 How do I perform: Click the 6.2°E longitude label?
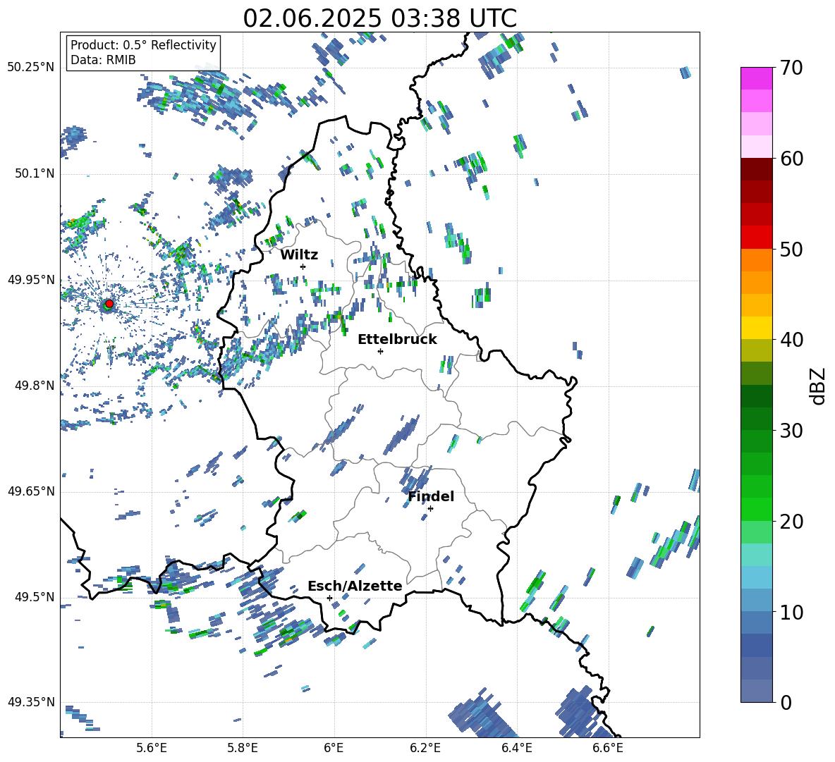click(425, 748)
